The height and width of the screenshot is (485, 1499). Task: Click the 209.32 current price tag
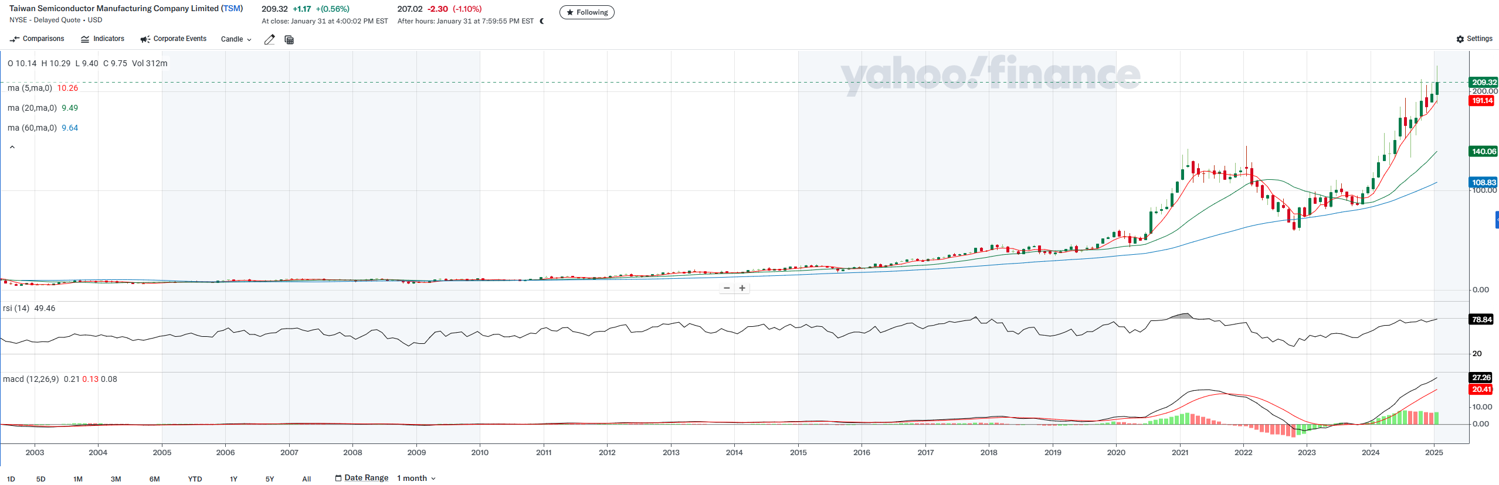pos(1483,82)
